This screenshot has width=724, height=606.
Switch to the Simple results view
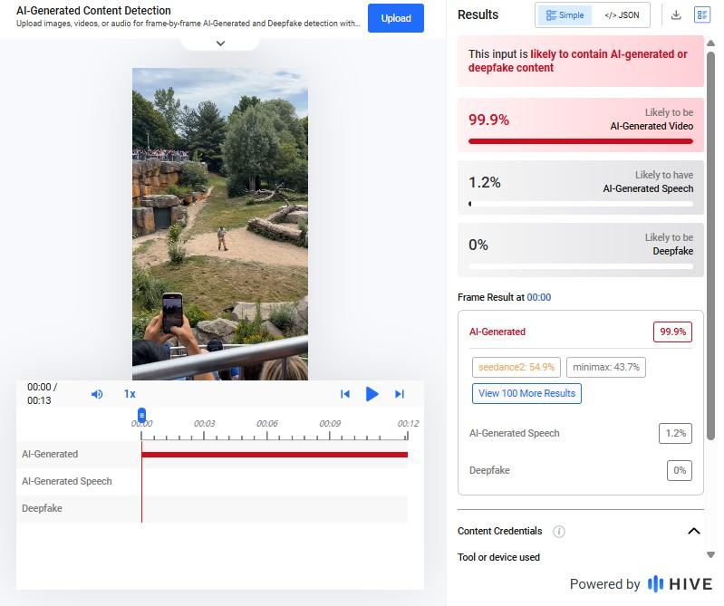[x=565, y=15]
